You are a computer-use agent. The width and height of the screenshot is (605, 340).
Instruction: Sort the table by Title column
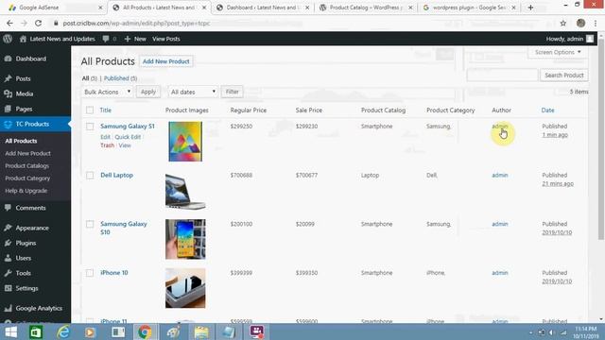pyautogui.click(x=105, y=110)
